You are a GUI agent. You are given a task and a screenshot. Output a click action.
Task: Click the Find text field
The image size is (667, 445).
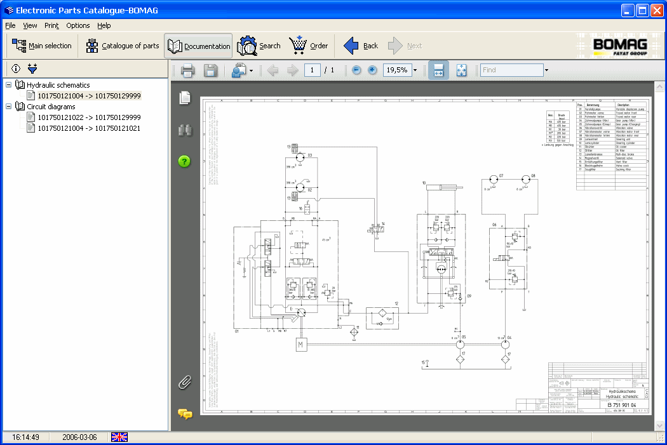tap(512, 70)
